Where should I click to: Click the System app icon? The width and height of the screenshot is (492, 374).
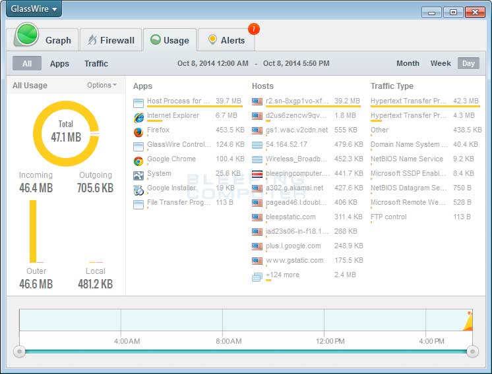(138, 175)
